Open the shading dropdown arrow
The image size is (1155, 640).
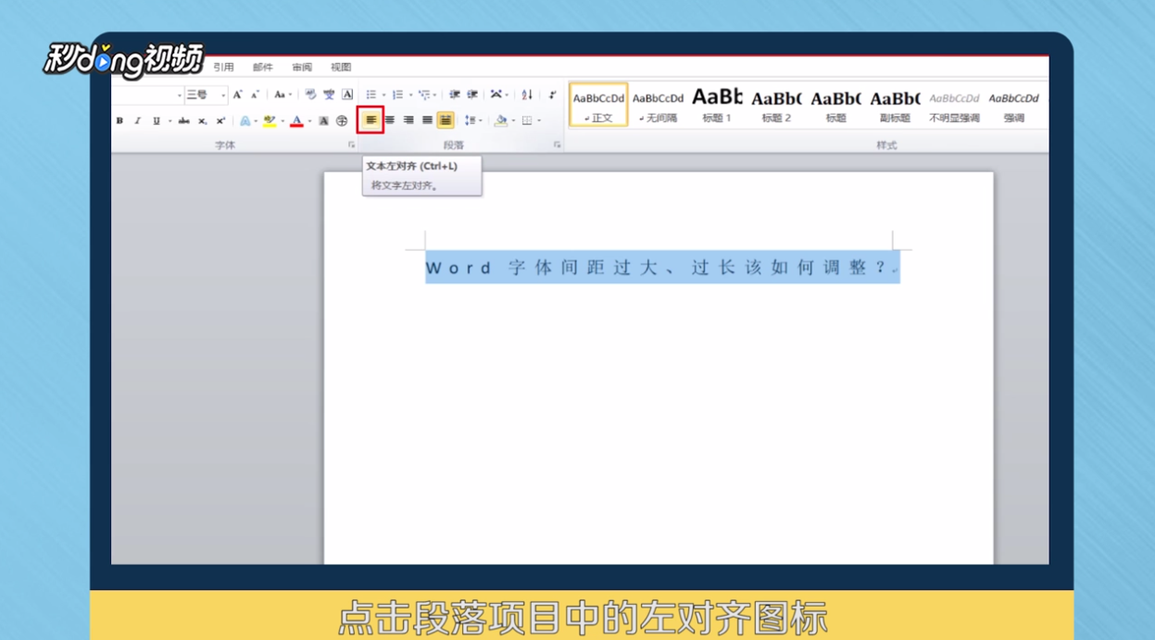tap(513, 120)
